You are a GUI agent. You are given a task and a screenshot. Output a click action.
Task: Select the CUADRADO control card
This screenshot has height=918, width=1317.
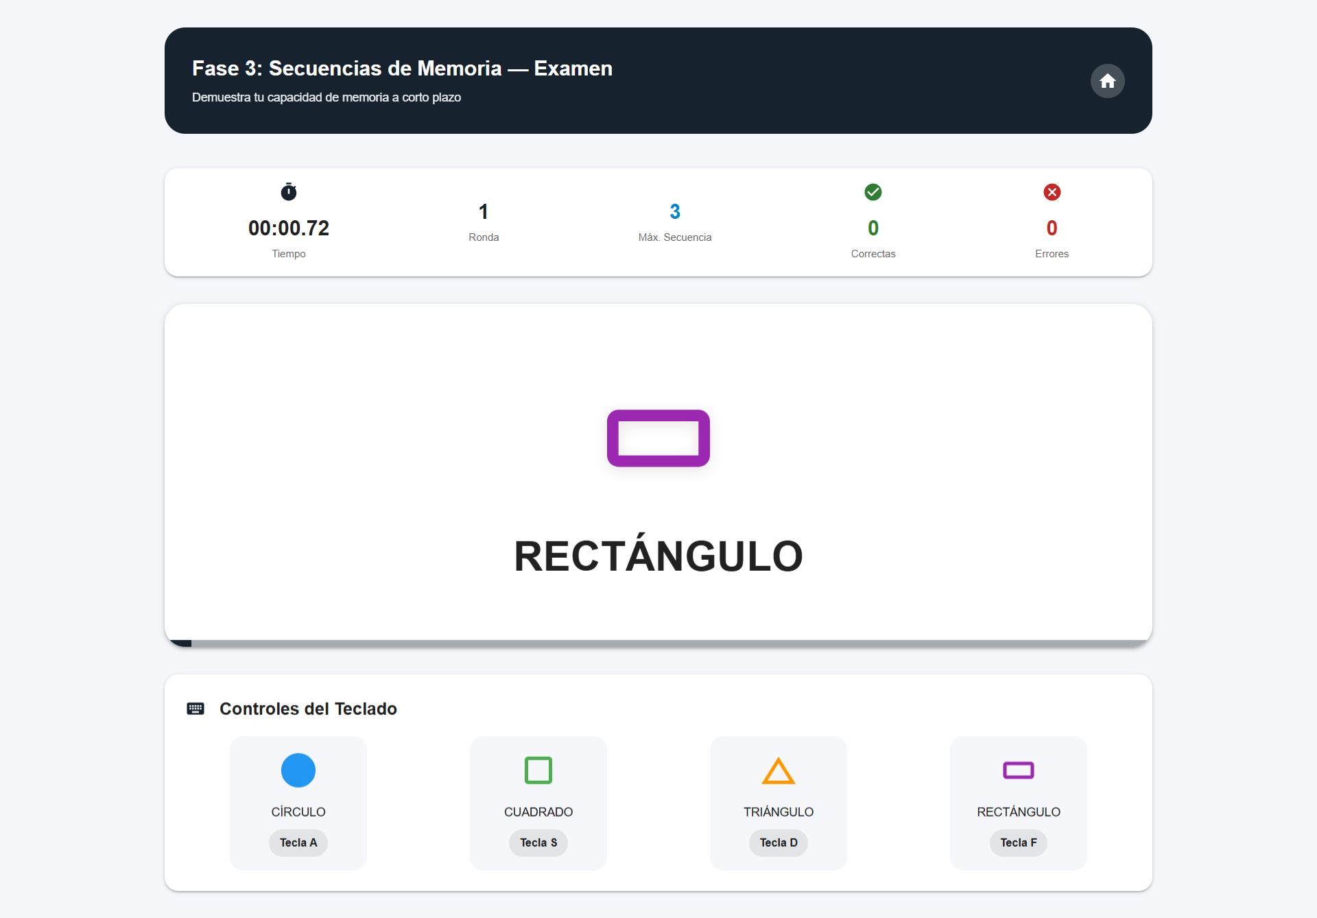[538, 803]
